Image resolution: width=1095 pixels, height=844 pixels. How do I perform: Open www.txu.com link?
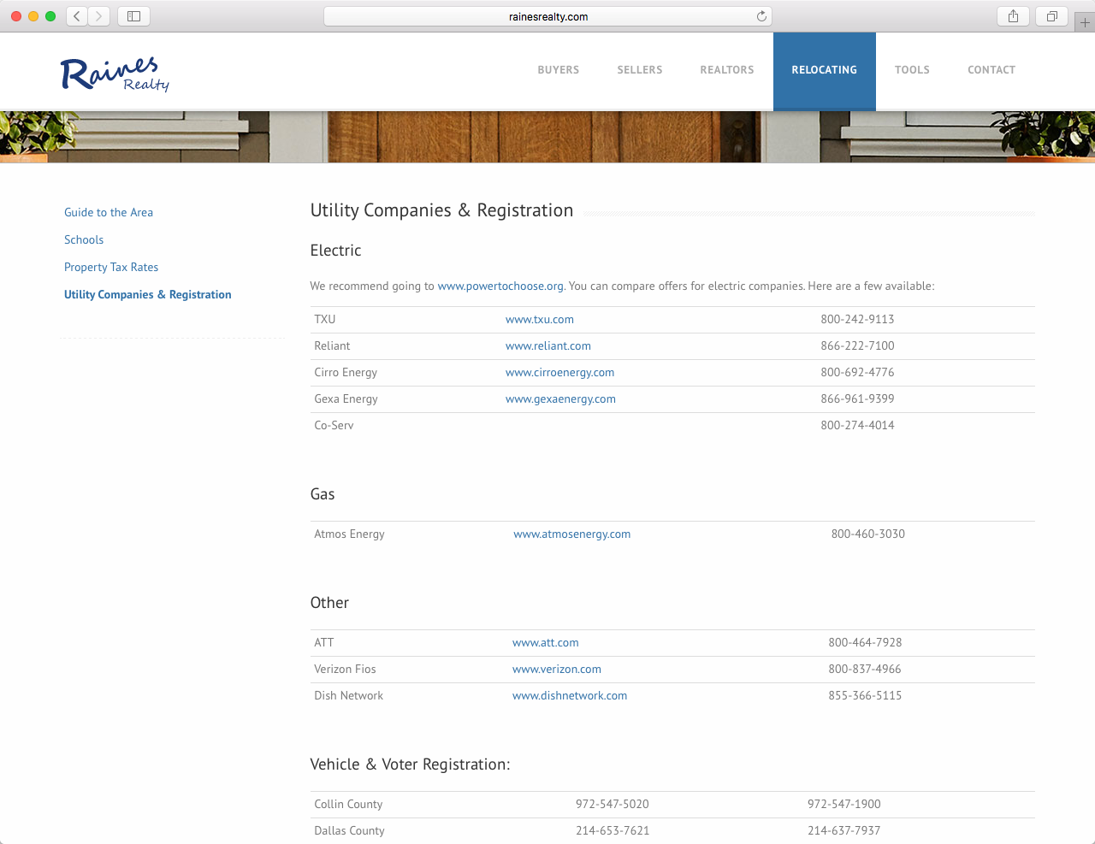tap(540, 319)
